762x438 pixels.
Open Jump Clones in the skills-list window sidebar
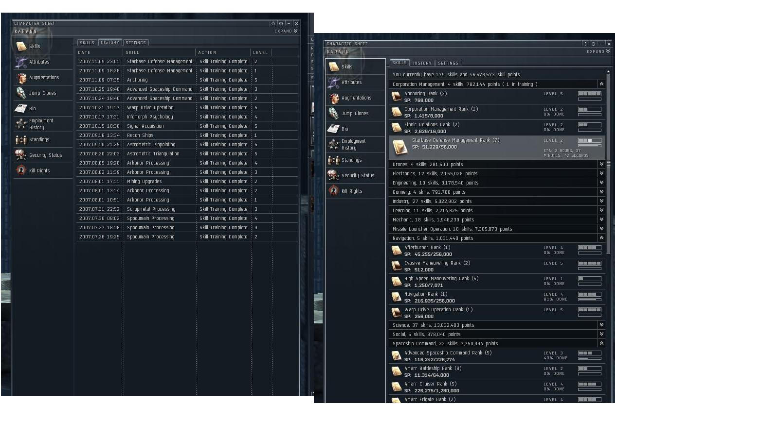[355, 114]
